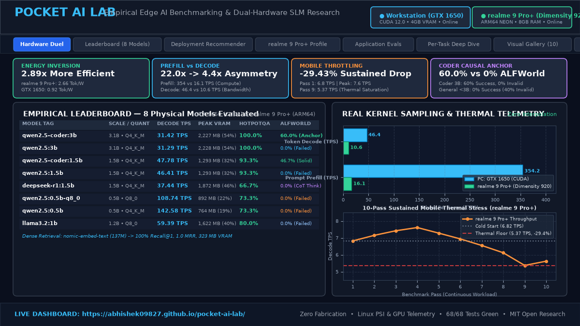Screen dimensions: 580x326
Task: Click the SCALE / QUANT column header
Action: coord(129,124)
